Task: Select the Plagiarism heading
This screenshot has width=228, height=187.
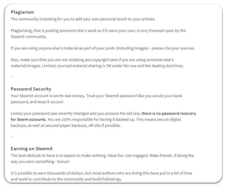Action: (x=23, y=12)
